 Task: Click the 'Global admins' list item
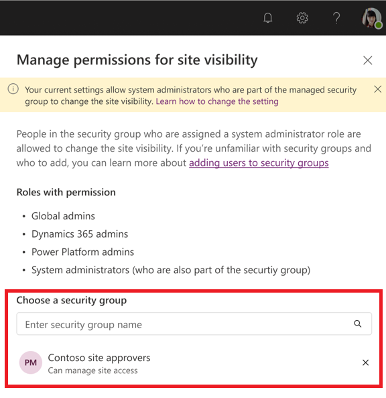(63, 216)
